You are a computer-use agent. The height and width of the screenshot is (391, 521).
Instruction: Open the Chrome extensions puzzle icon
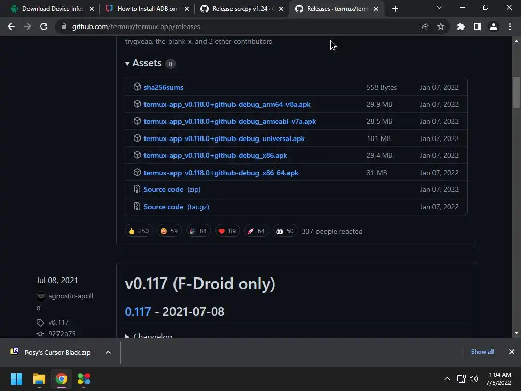tap(460, 26)
